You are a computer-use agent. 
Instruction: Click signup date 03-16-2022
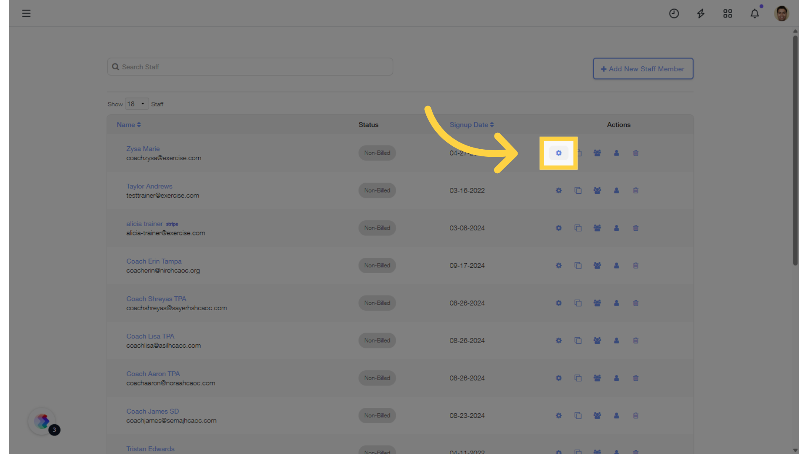467,190
